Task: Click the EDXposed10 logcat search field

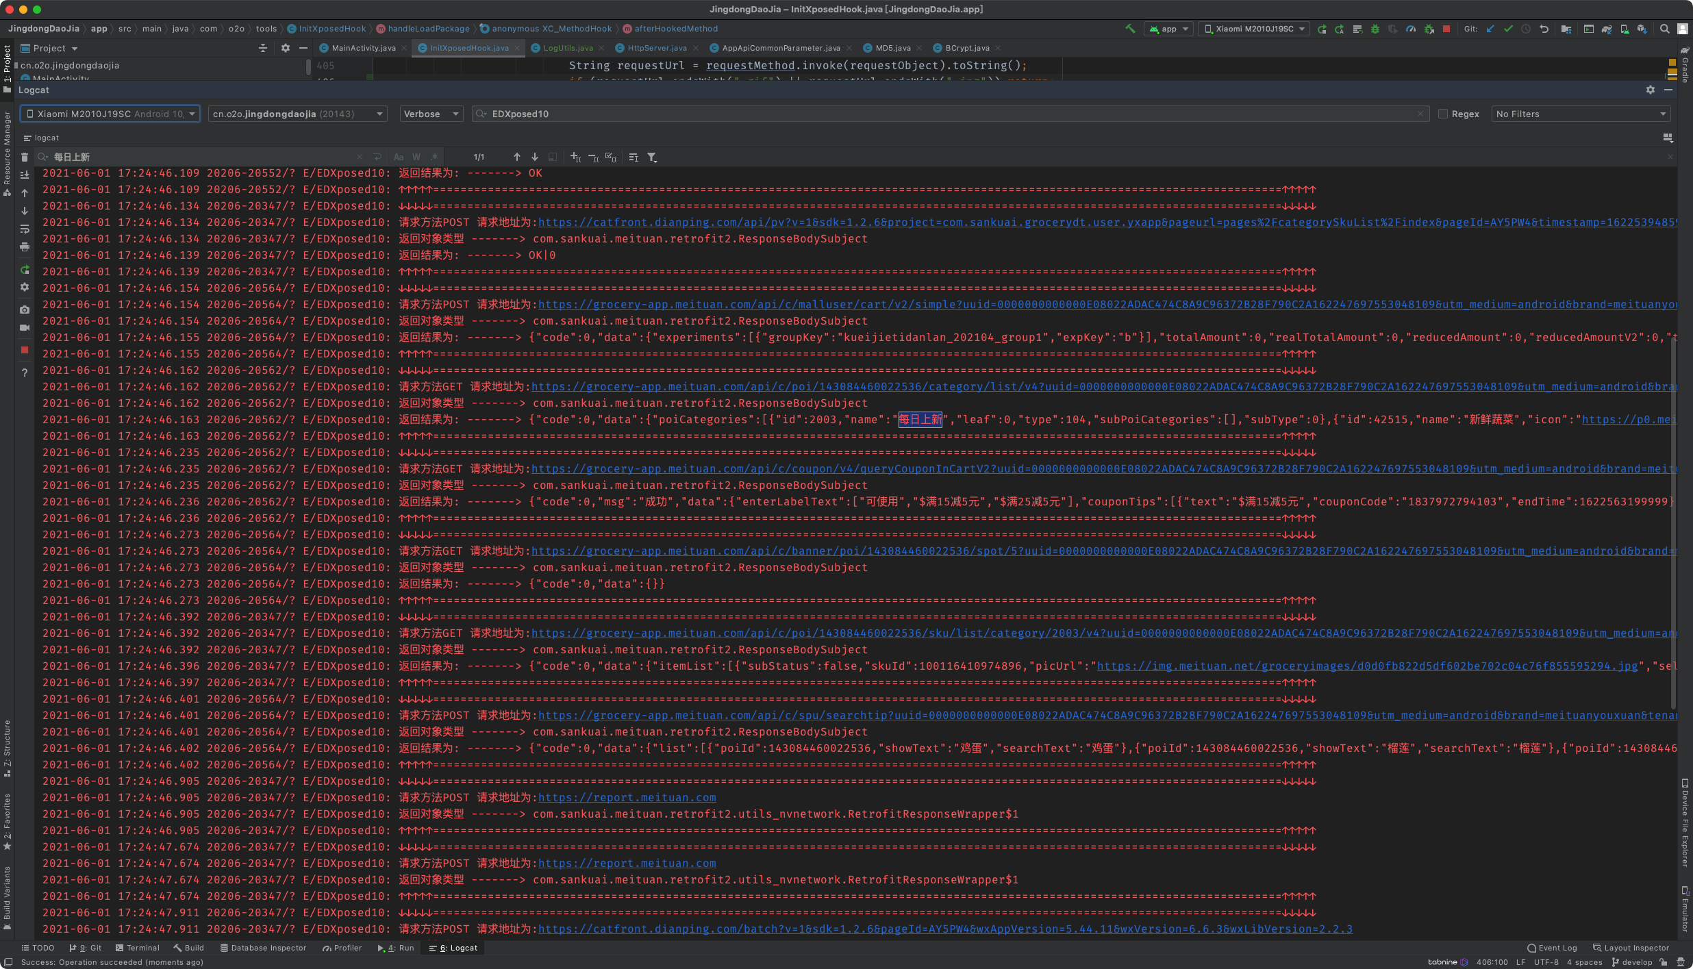Action: coord(951,114)
